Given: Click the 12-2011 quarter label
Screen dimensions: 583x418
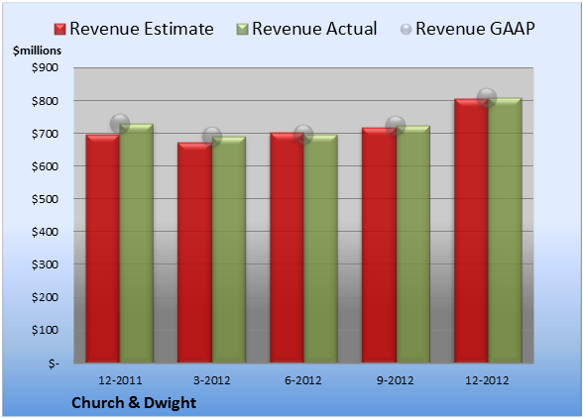Looking at the screenshot, I should click(120, 380).
